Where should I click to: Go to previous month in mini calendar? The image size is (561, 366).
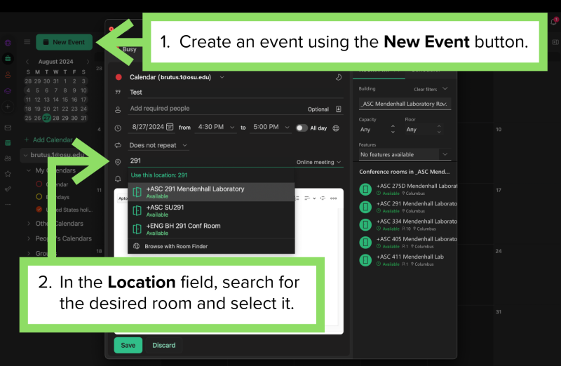[x=27, y=62]
